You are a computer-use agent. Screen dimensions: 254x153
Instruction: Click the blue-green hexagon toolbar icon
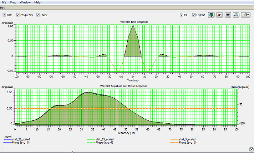211,15
